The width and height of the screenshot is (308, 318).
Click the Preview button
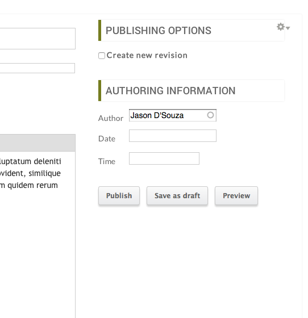(236, 196)
